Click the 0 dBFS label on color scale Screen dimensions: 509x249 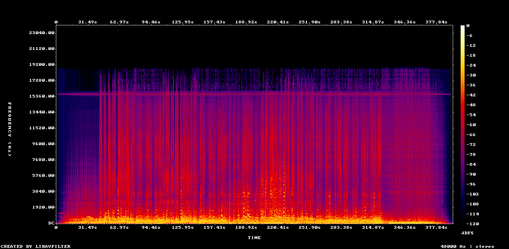(468, 26)
